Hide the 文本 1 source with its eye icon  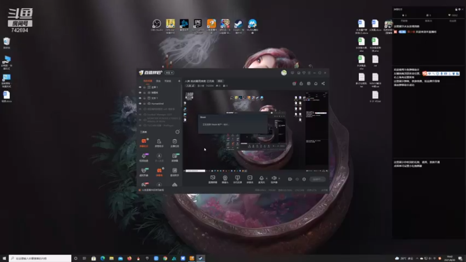coord(140,98)
